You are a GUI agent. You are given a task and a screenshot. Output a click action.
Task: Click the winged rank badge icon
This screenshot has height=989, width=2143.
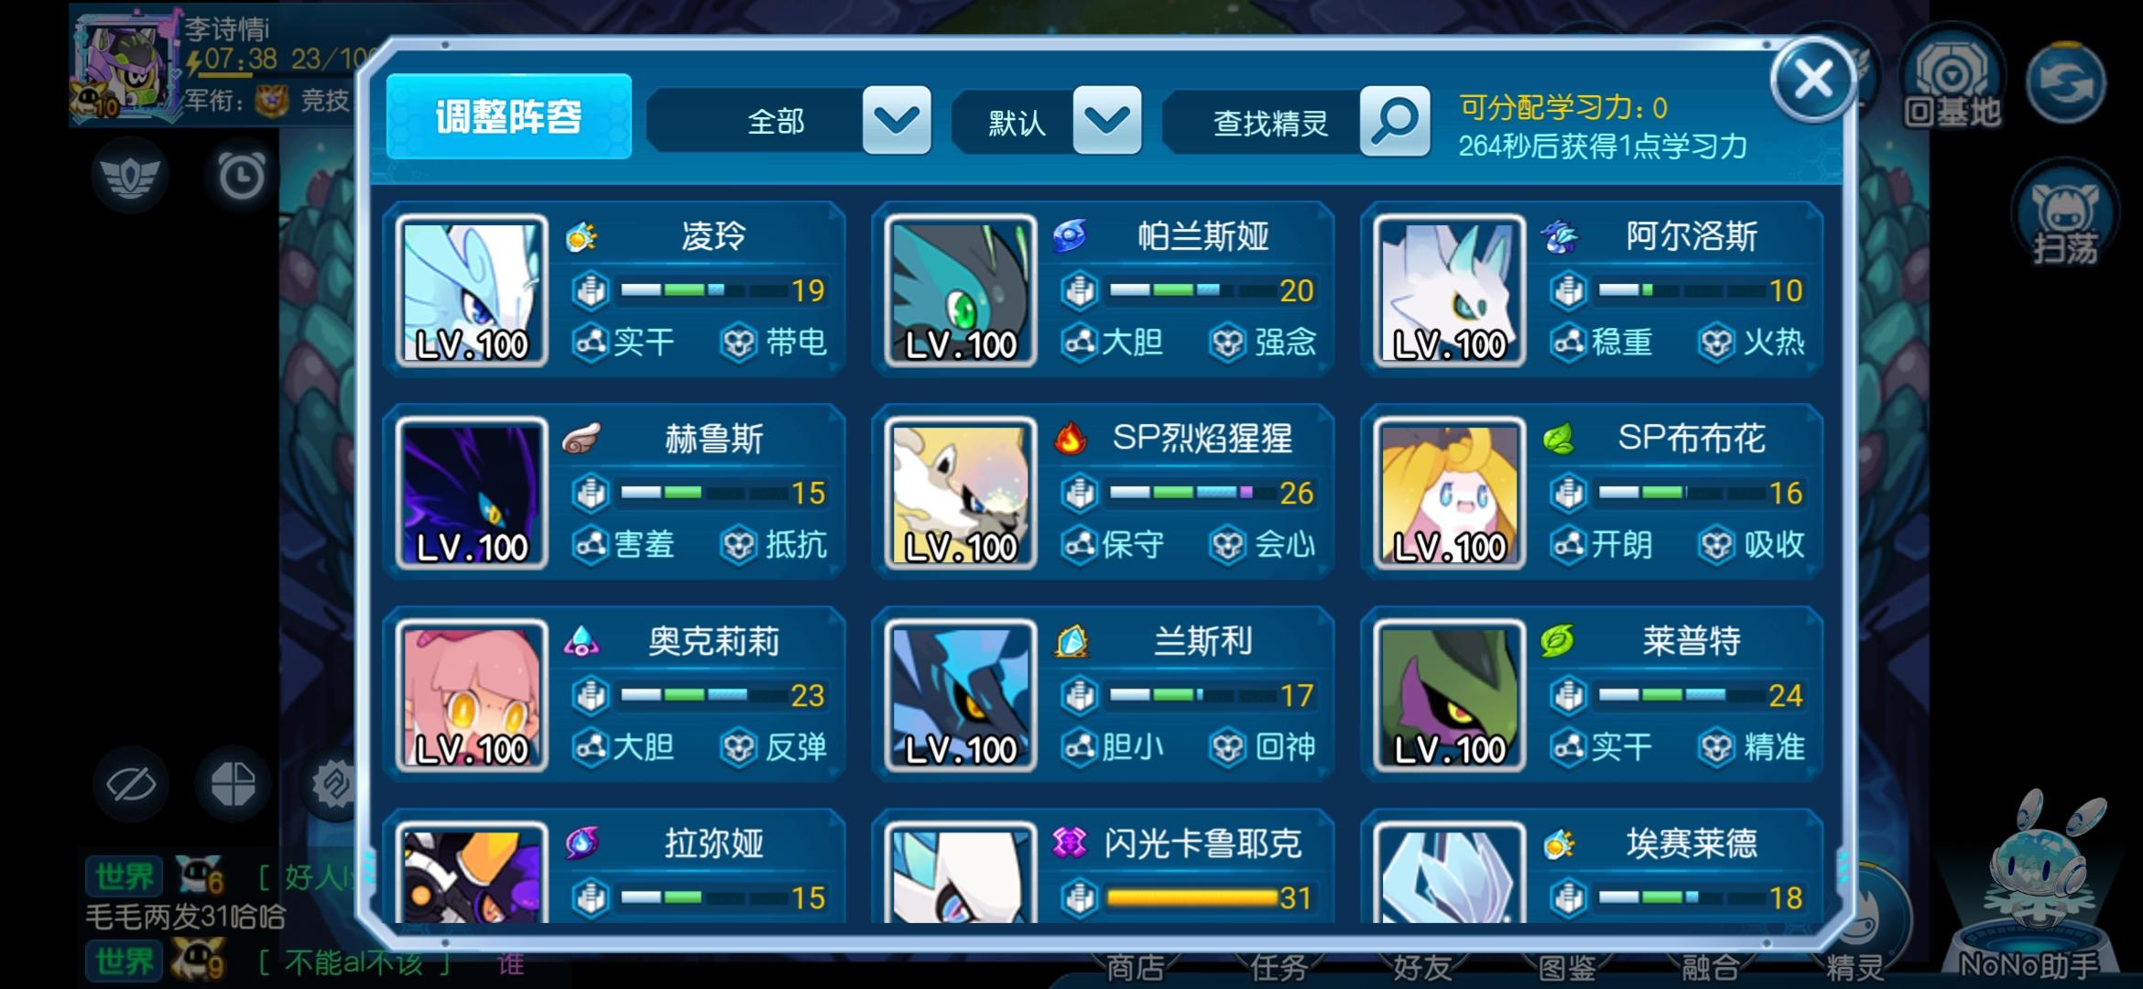(x=129, y=175)
